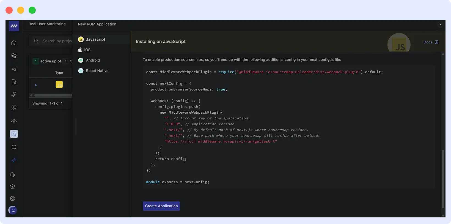Open the blue sparkle AI icon
451x224 pixels.
coord(14,160)
